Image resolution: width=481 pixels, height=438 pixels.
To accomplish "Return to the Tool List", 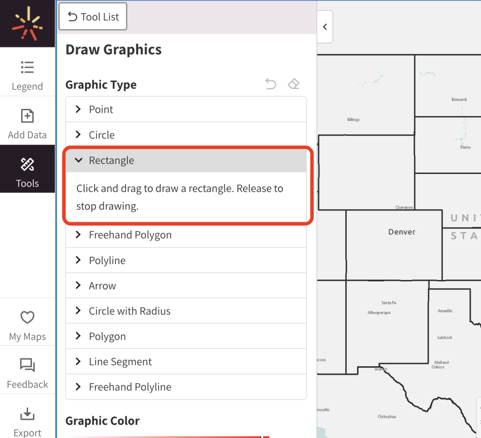I will click(x=93, y=16).
